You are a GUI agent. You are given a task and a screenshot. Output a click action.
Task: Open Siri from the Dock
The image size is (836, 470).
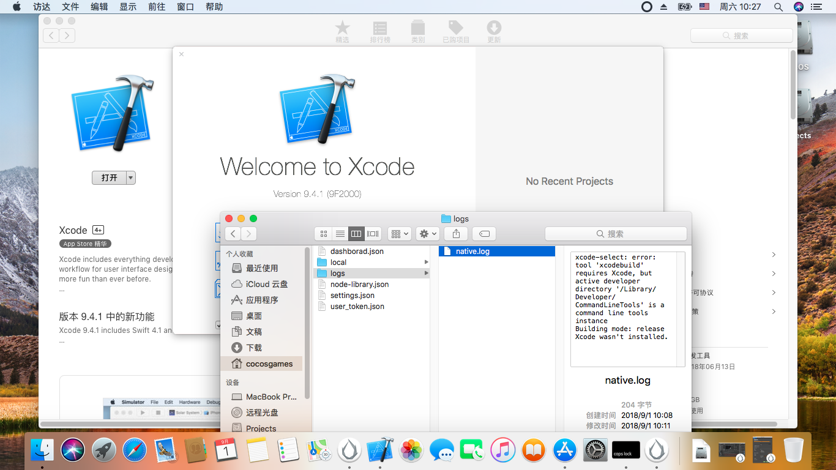click(x=73, y=451)
